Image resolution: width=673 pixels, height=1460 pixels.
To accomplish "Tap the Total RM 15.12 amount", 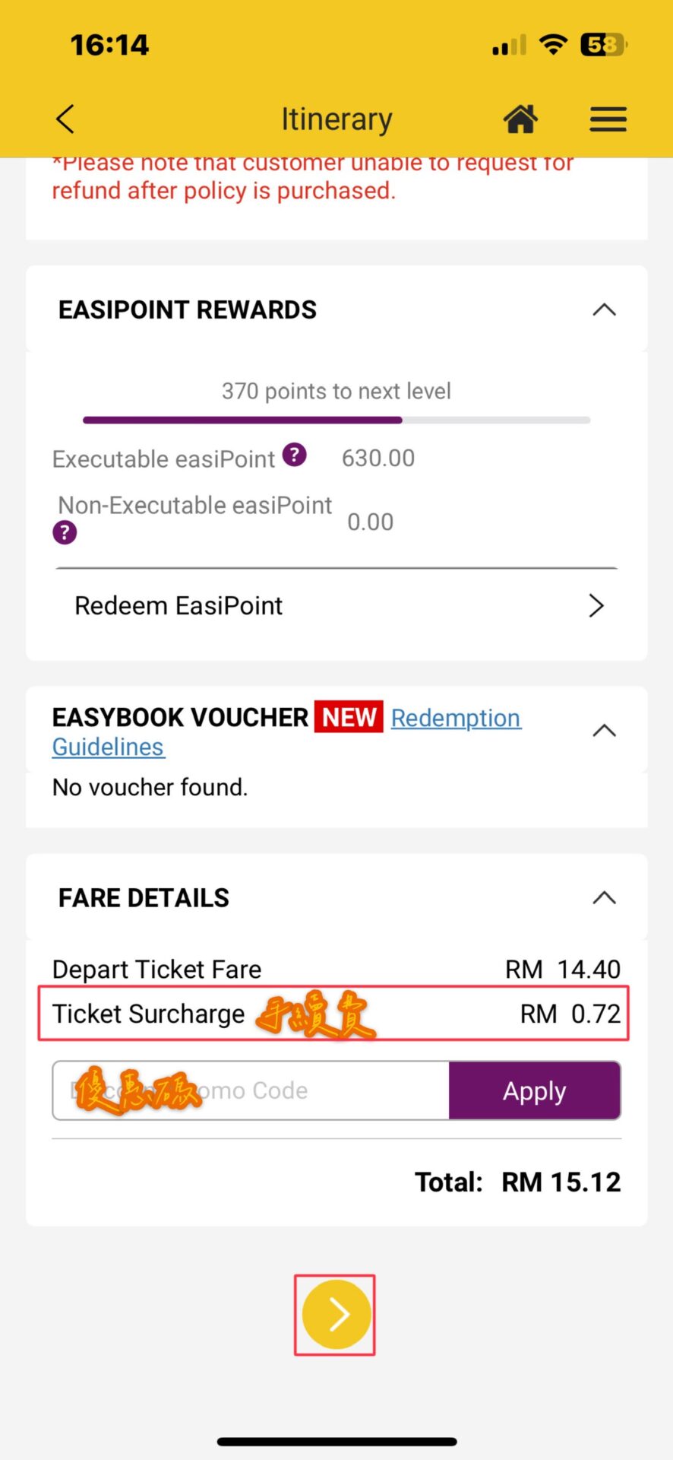I will (x=561, y=1182).
